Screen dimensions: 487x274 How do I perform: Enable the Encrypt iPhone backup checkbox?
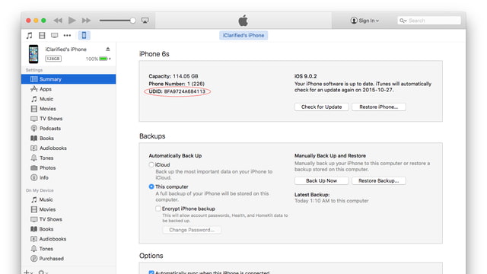pos(158,209)
